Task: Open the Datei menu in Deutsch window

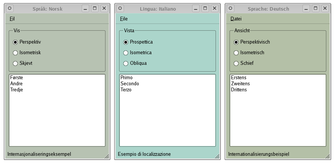Action: tap(236, 19)
